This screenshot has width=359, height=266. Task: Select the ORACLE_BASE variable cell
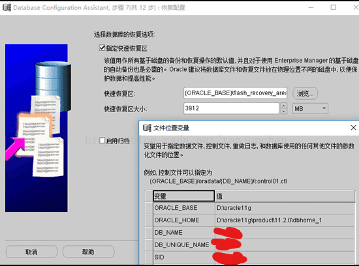pos(184,208)
